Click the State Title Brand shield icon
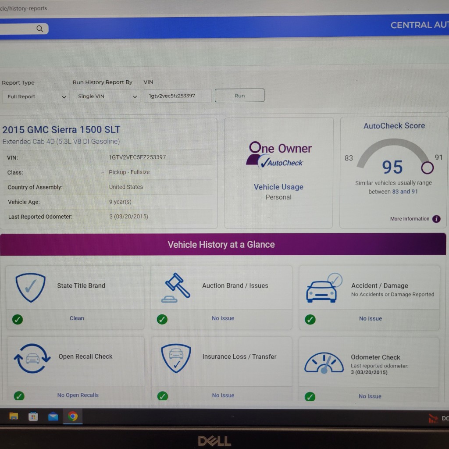449x449 pixels. point(30,288)
